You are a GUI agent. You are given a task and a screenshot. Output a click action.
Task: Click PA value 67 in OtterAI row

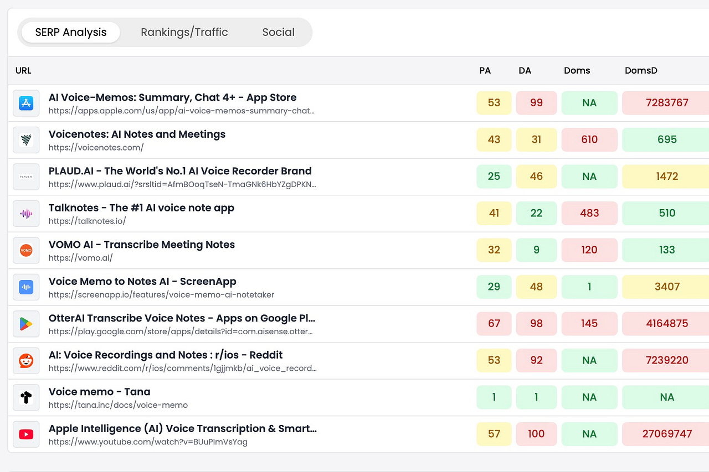(494, 324)
